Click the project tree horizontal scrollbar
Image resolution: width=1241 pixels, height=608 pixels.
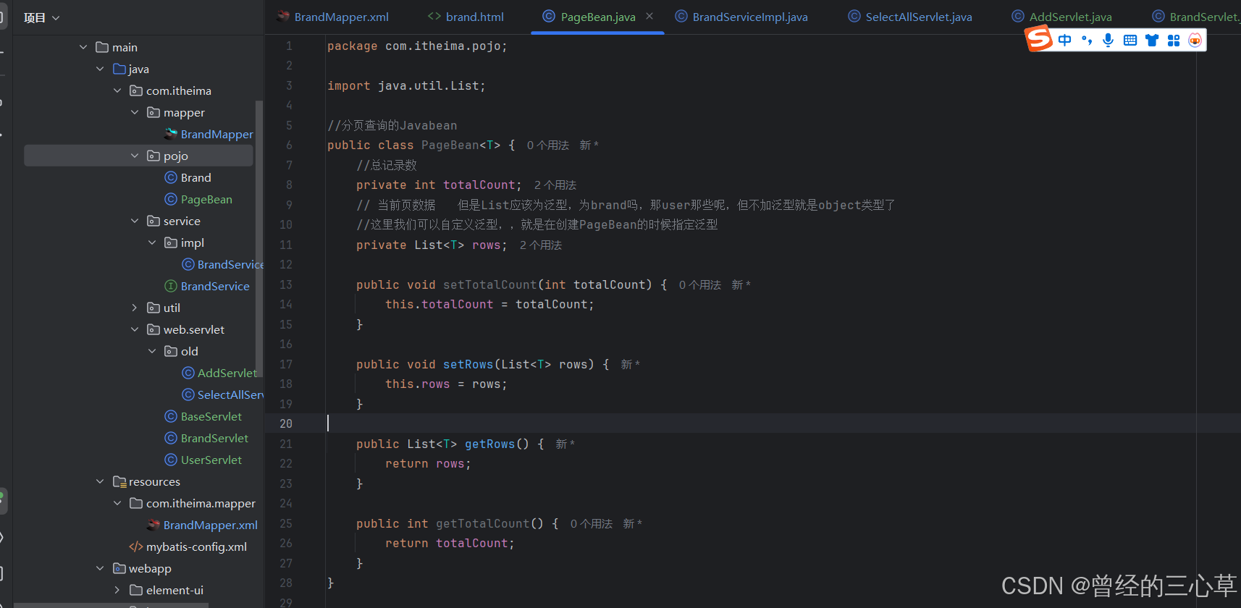coord(111,605)
